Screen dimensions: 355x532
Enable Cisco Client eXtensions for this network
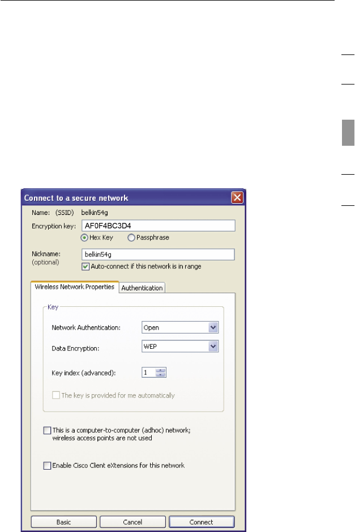tap(47, 466)
